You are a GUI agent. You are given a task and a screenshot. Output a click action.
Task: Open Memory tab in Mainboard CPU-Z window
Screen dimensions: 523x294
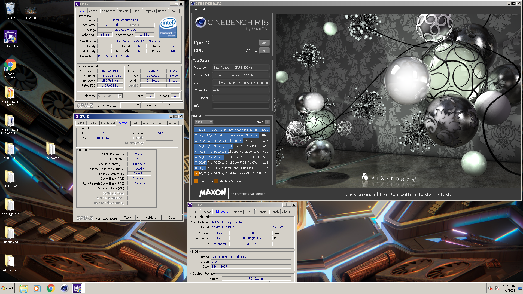coord(236,212)
